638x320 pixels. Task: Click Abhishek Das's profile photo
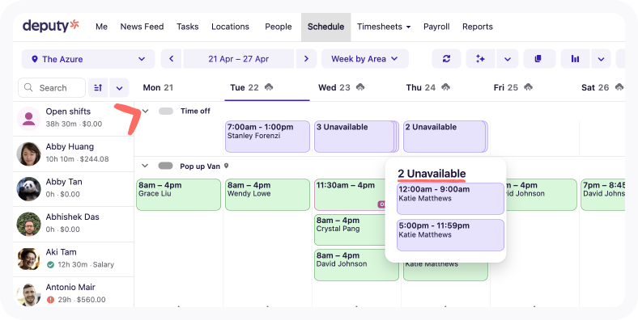click(28, 224)
